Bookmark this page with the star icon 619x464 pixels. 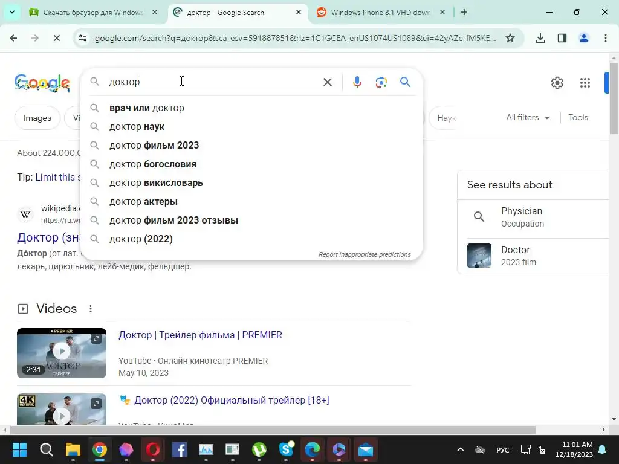510,38
